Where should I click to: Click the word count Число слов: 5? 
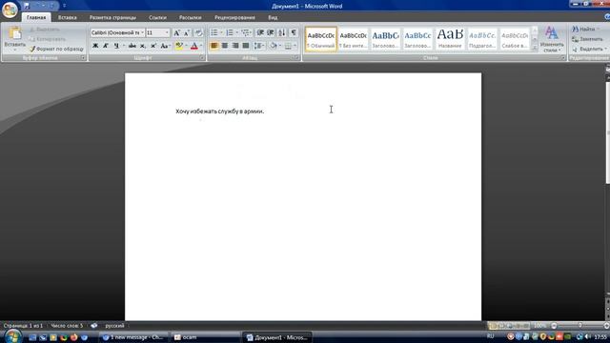pos(67,326)
